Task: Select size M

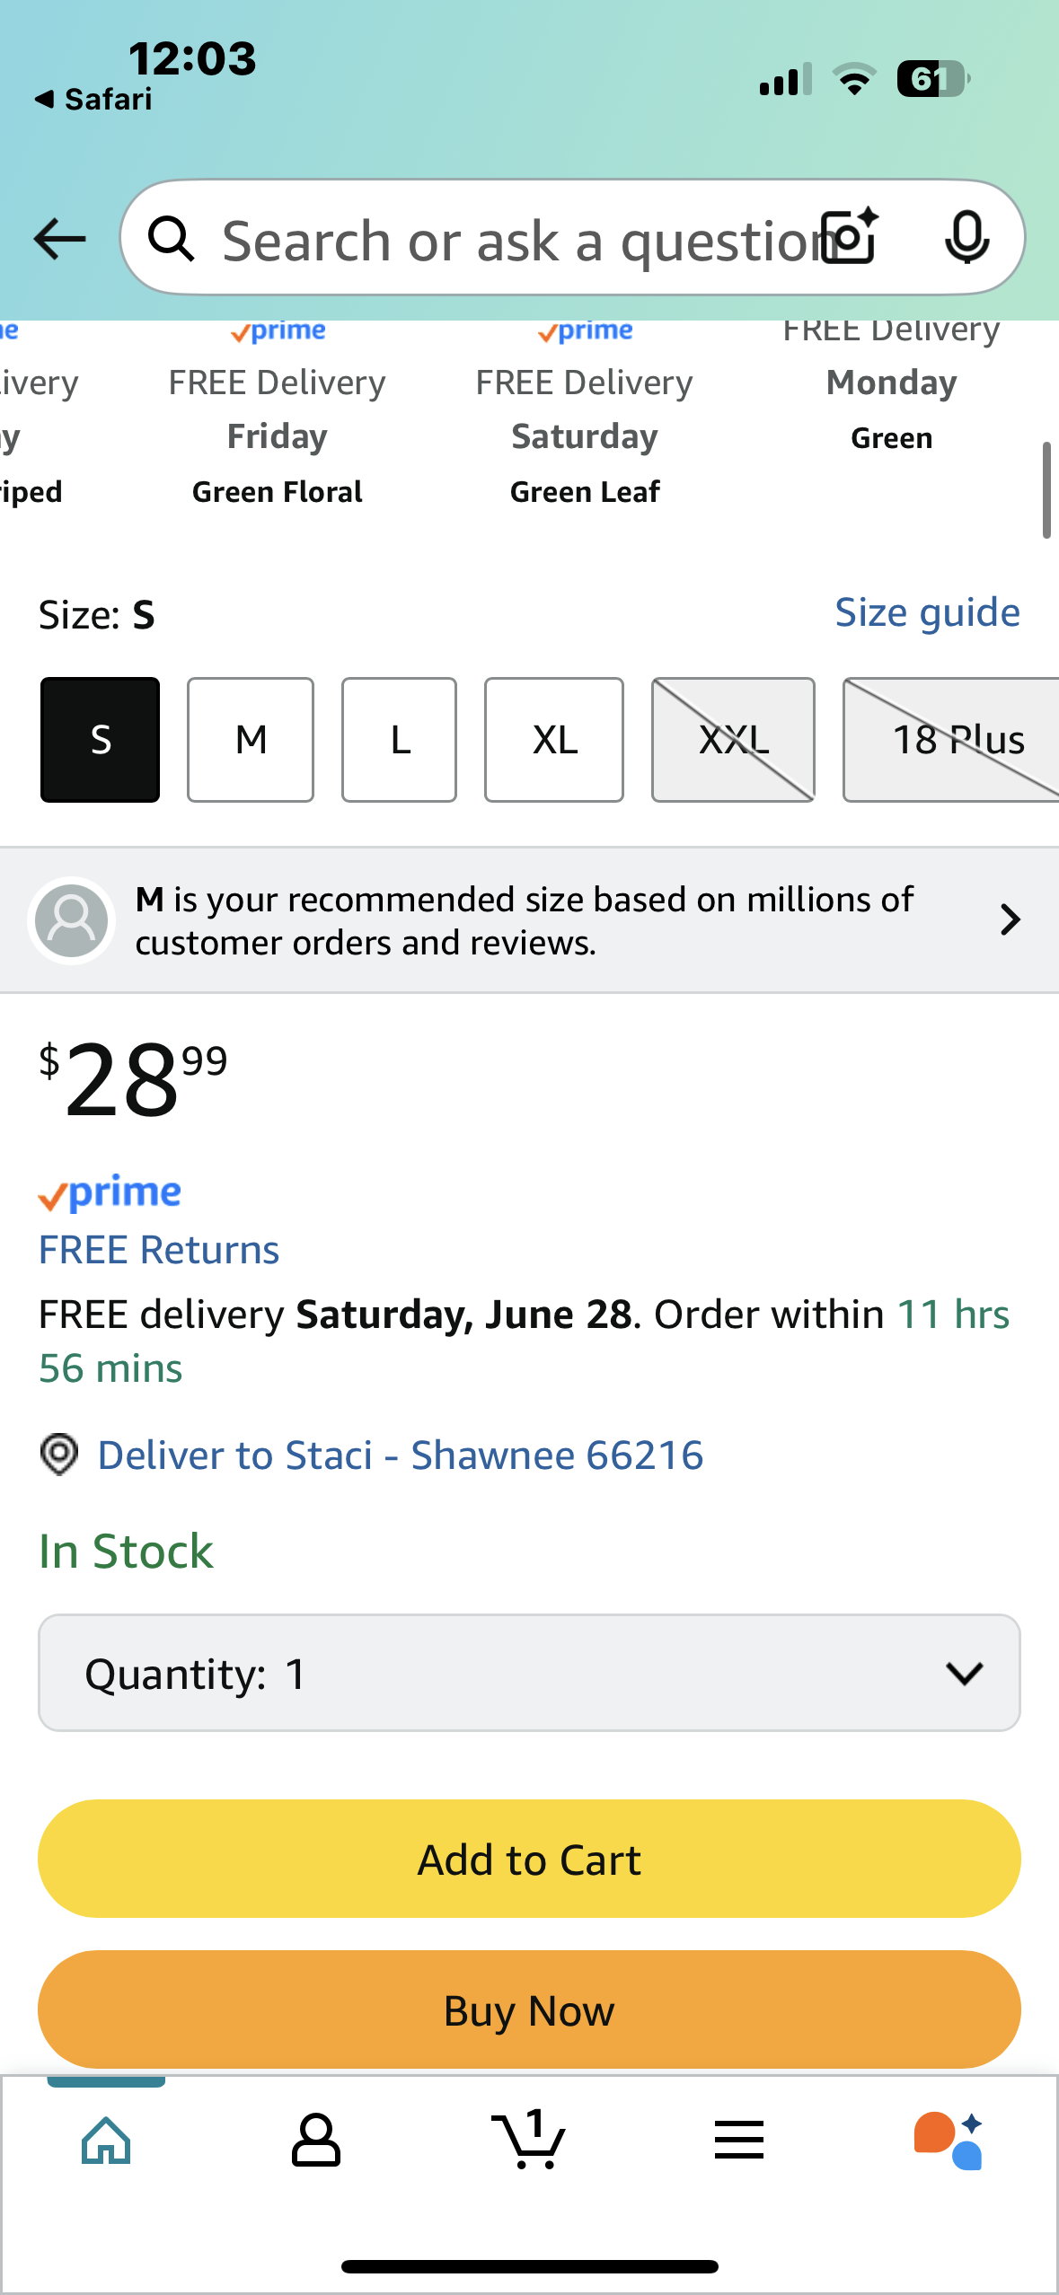Action: pyautogui.click(x=251, y=740)
